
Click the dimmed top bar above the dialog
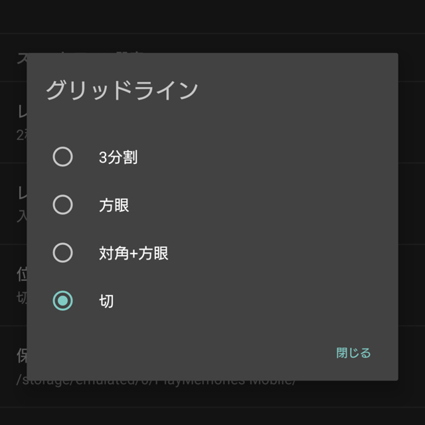click(212, 17)
